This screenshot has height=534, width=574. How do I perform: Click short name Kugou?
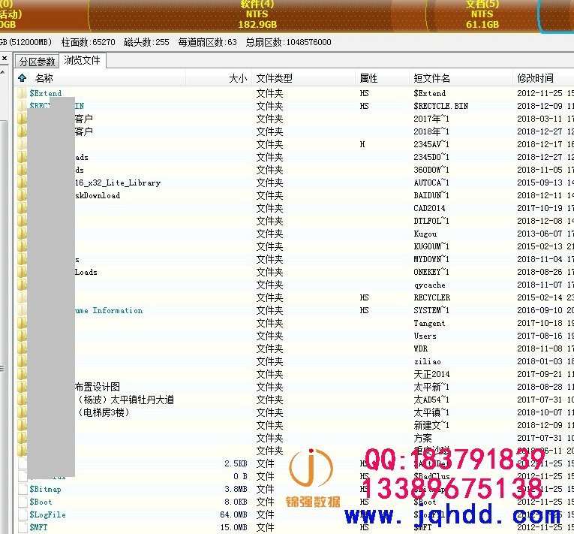coord(425,234)
